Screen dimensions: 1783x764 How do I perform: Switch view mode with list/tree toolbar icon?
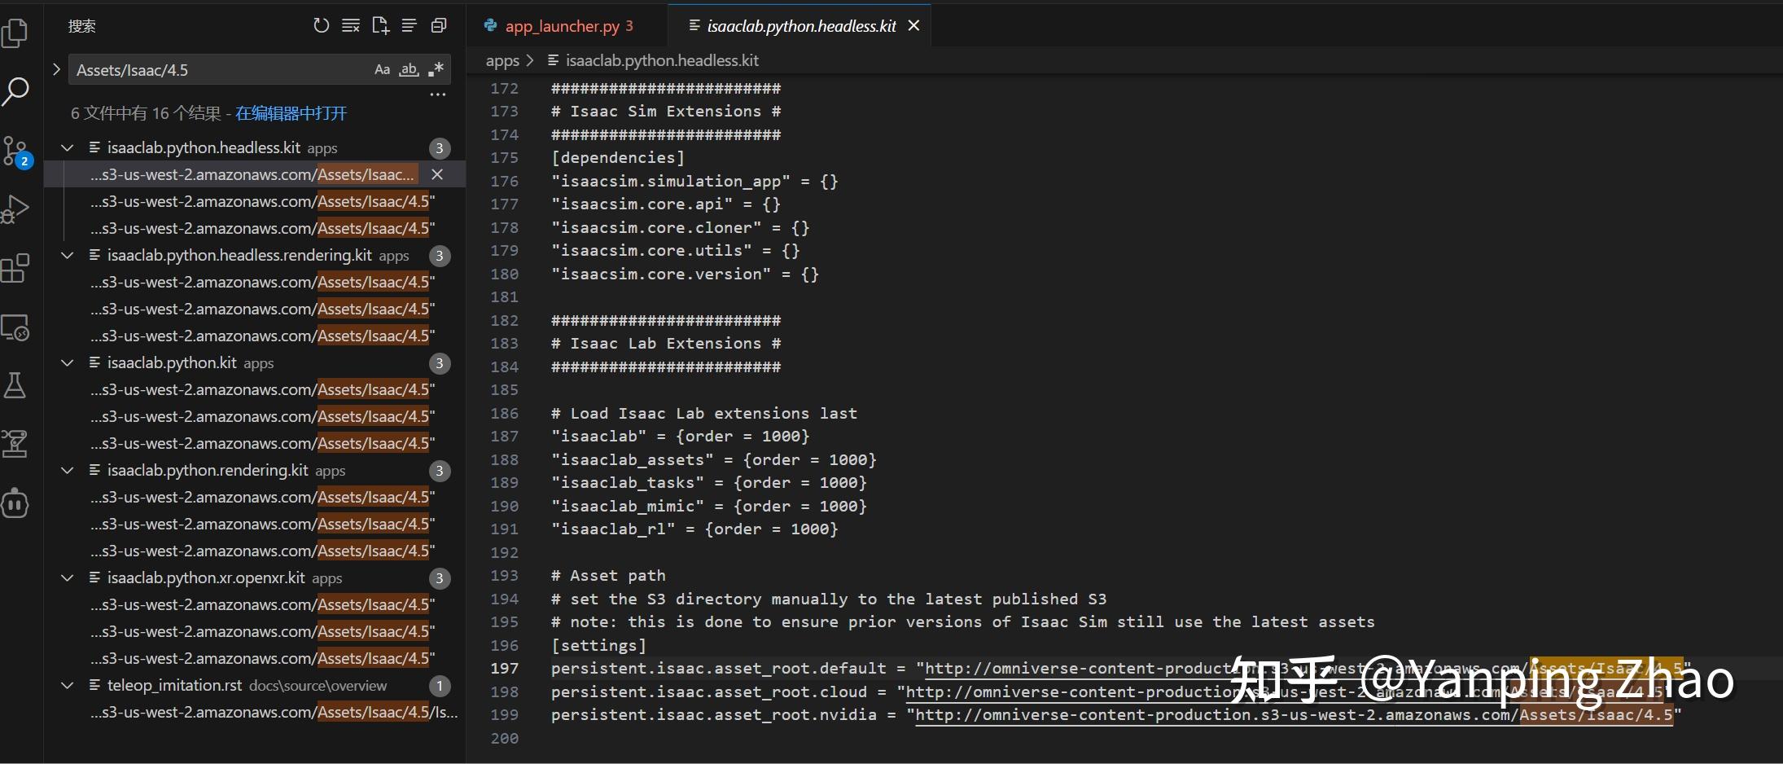(x=410, y=25)
